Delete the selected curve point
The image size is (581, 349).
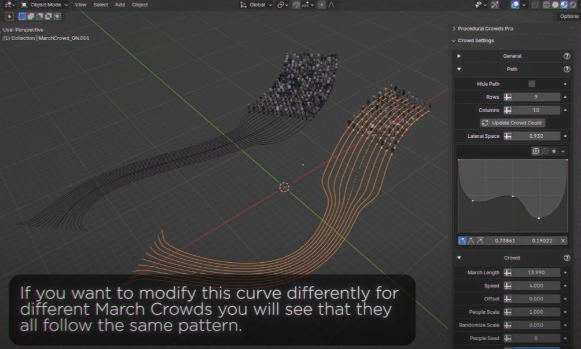point(563,241)
